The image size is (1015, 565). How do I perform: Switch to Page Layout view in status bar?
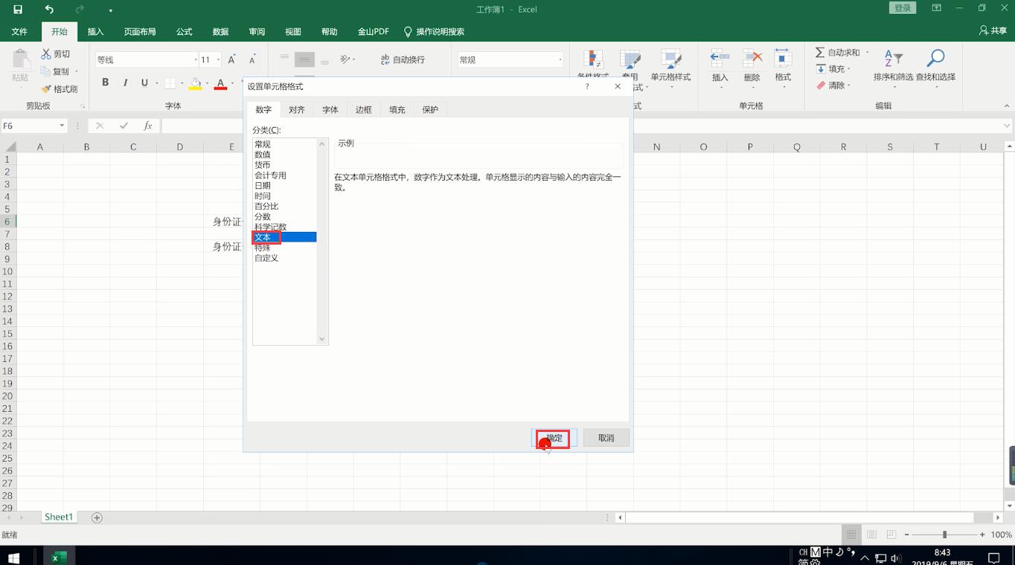coord(871,535)
